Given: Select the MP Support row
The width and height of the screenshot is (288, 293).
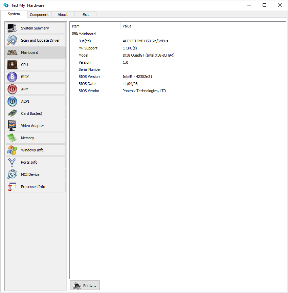Looking at the screenshot, I should [x=88, y=48].
